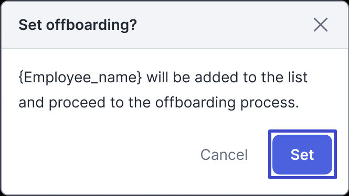Activate the focused Set button
The image size is (349, 196).
(x=302, y=155)
